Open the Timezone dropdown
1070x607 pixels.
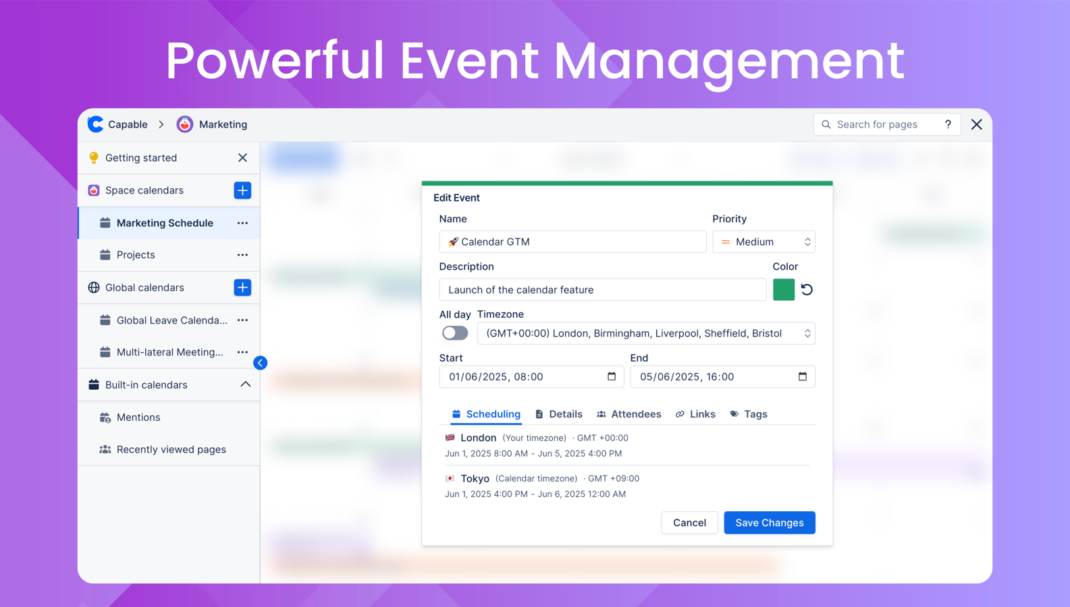pos(646,333)
